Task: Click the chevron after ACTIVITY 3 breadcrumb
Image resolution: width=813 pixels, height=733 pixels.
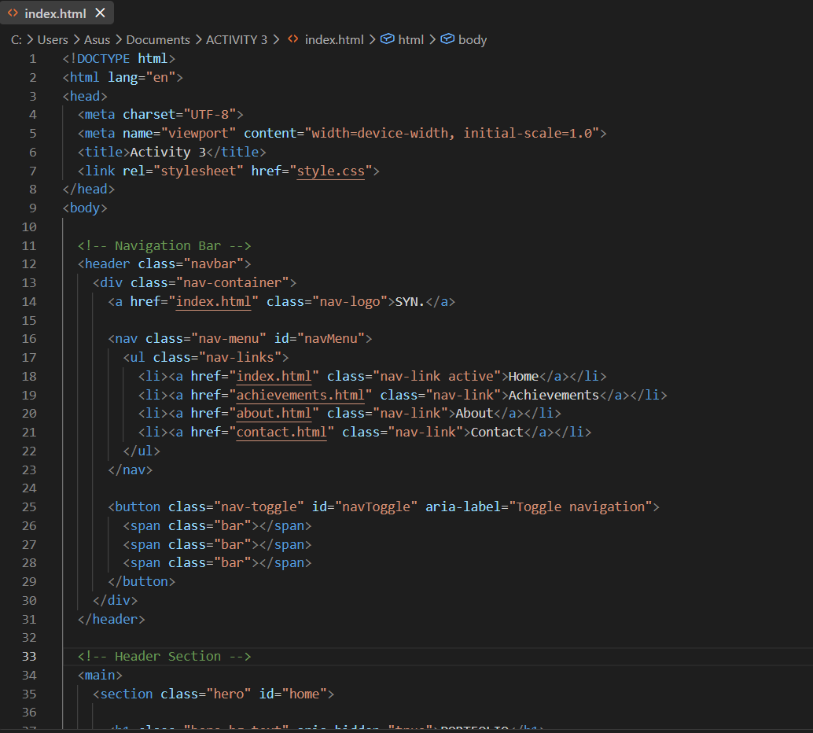Action: coord(276,40)
